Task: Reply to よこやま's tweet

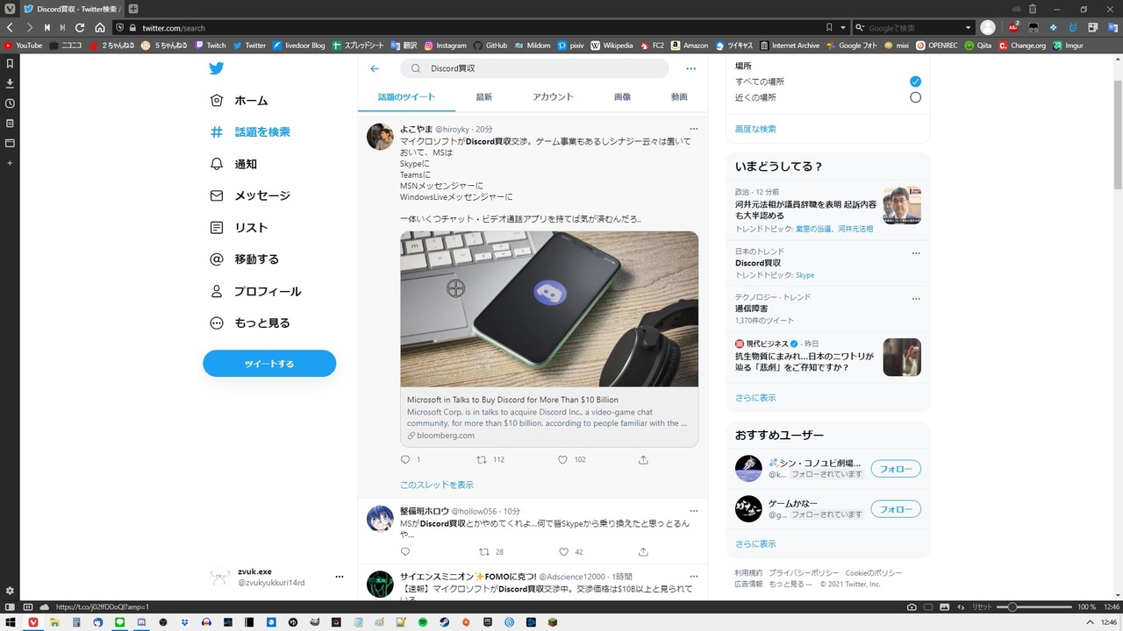Action: click(x=405, y=459)
